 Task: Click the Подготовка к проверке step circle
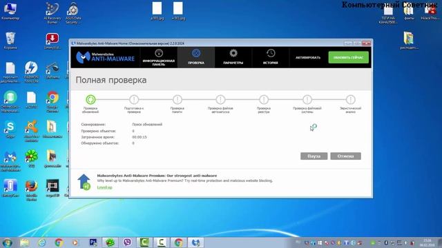coord(134,99)
